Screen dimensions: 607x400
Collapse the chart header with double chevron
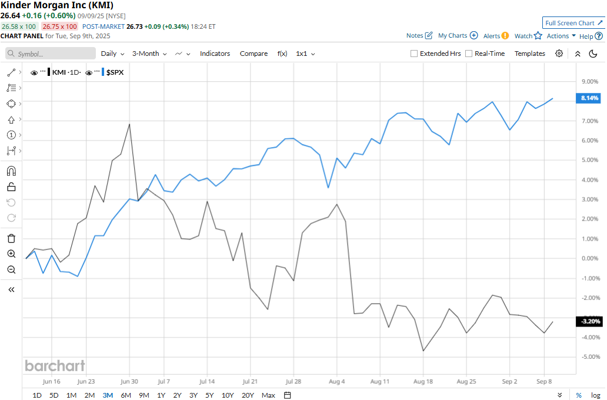[x=578, y=54]
